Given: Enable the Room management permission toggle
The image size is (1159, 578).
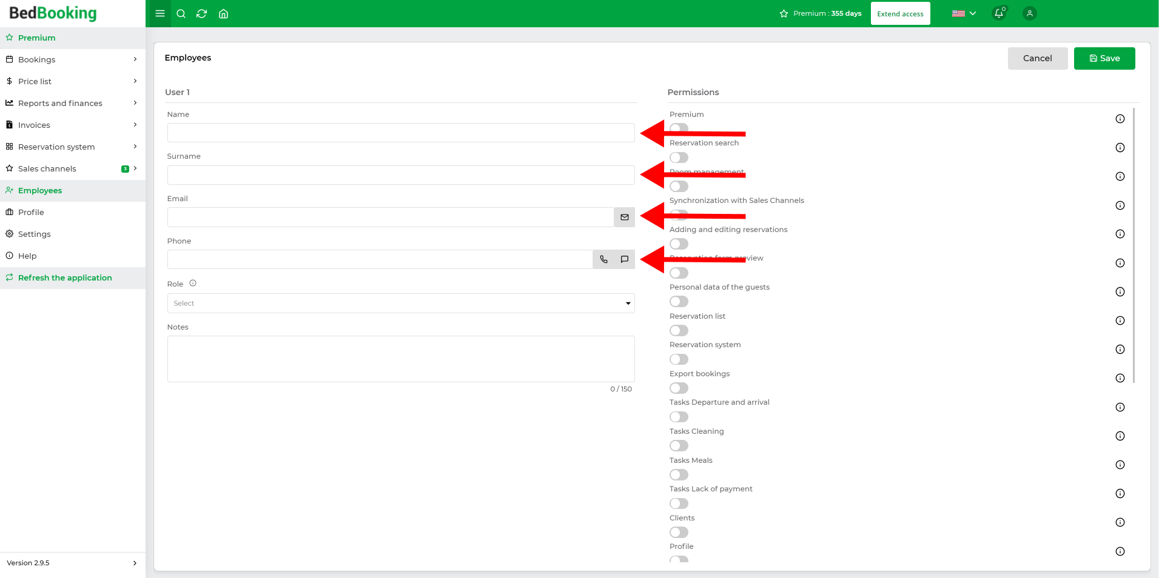Looking at the screenshot, I should 679,187.
